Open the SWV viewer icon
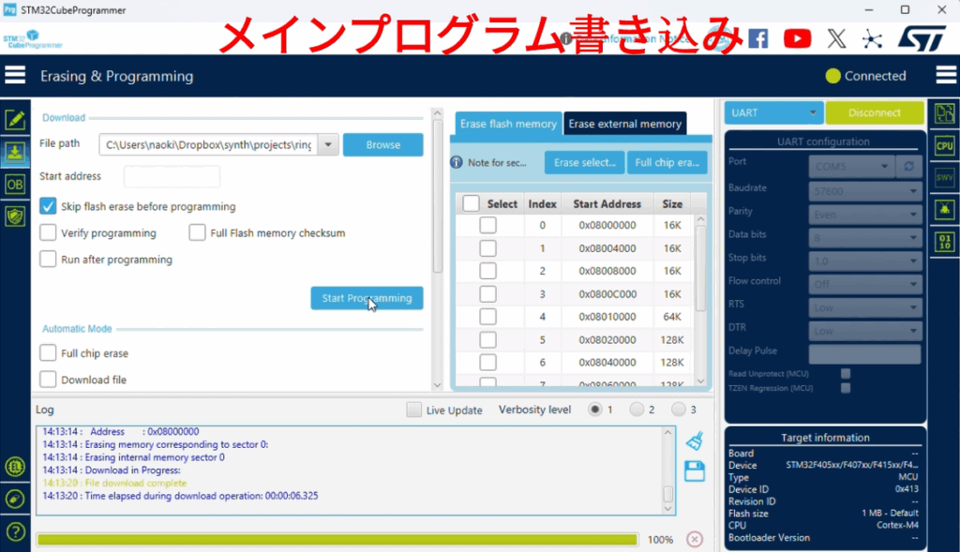Viewport: 960px width, 552px height. coord(944,177)
